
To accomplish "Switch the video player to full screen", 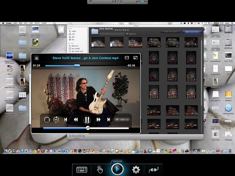I will point(135,58).
